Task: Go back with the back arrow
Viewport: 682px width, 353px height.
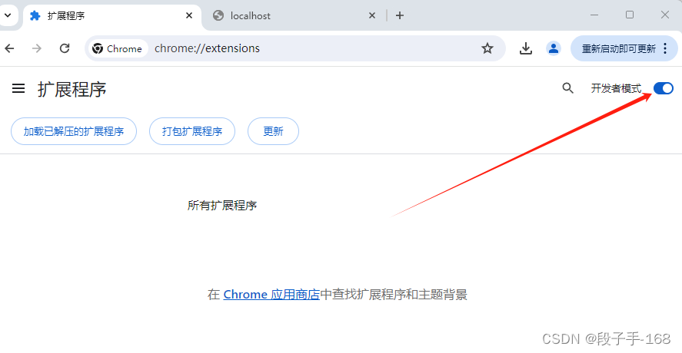Action: [x=9, y=48]
